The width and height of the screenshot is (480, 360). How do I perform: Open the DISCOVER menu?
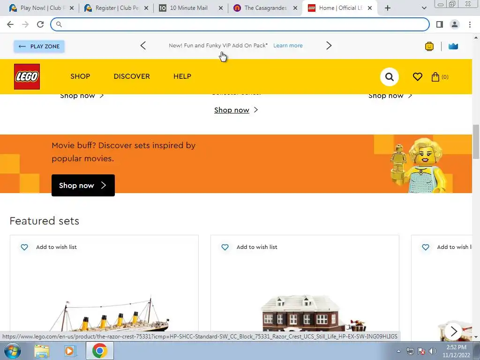[x=132, y=76]
